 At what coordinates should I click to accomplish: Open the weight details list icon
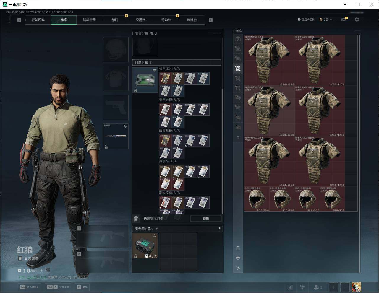click(x=48, y=270)
